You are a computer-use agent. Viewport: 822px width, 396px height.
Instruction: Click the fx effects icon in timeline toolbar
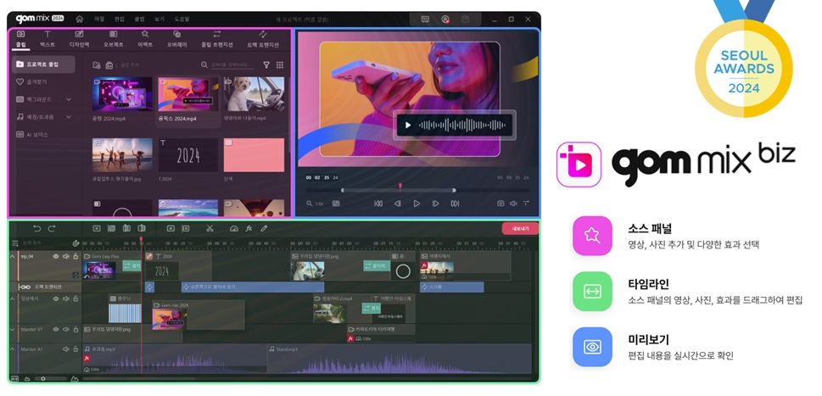click(249, 228)
